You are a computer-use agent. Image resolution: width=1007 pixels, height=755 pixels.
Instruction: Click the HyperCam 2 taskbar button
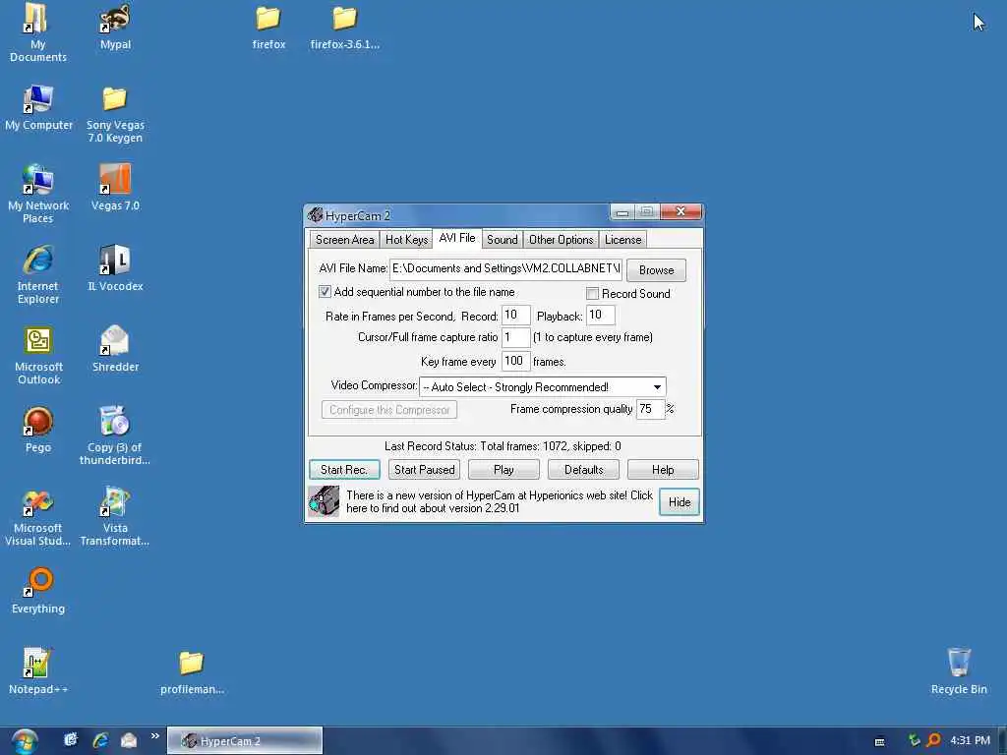[245, 741]
